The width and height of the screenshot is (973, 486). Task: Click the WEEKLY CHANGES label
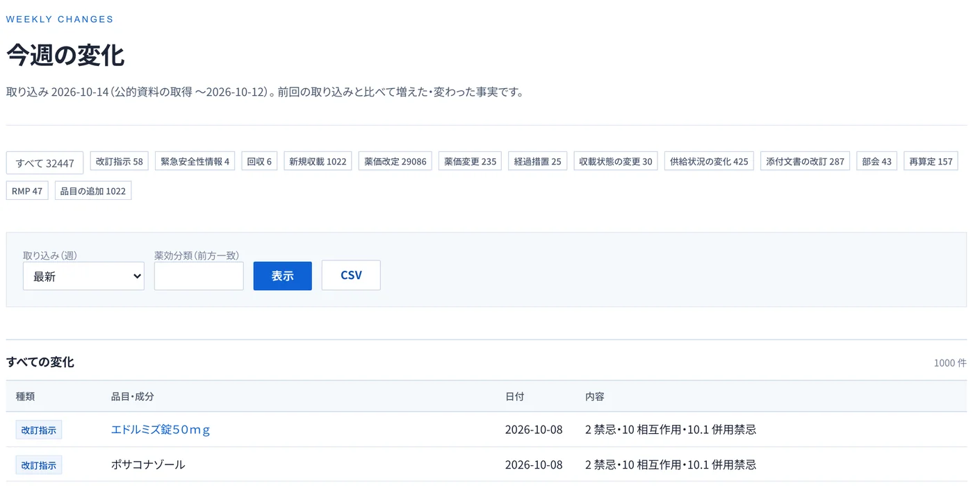pyautogui.click(x=60, y=19)
